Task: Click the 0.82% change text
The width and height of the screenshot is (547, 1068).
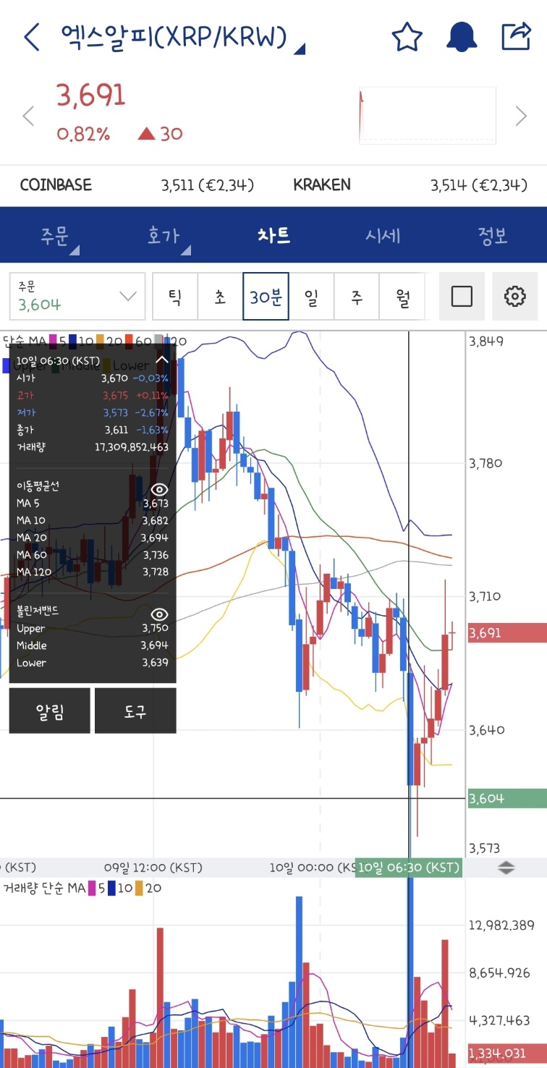Action: [x=83, y=134]
